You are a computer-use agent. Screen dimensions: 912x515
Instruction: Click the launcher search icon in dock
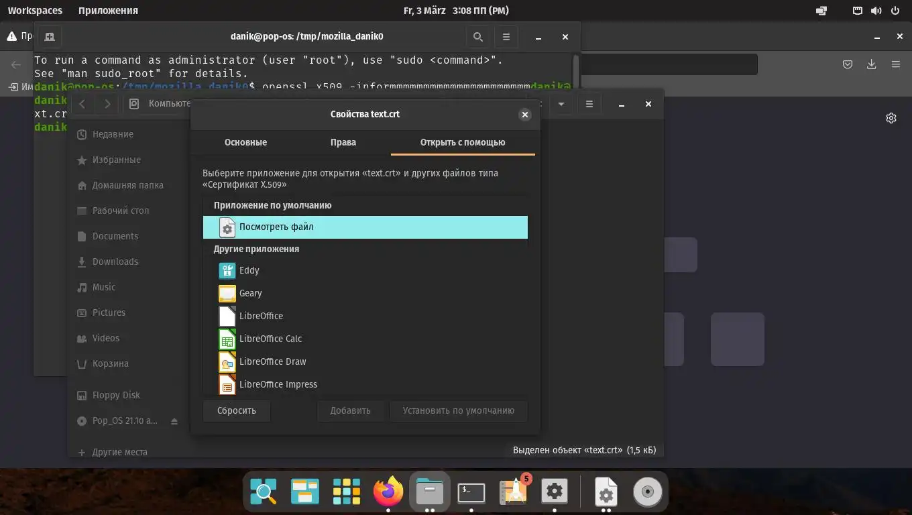point(264,492)
